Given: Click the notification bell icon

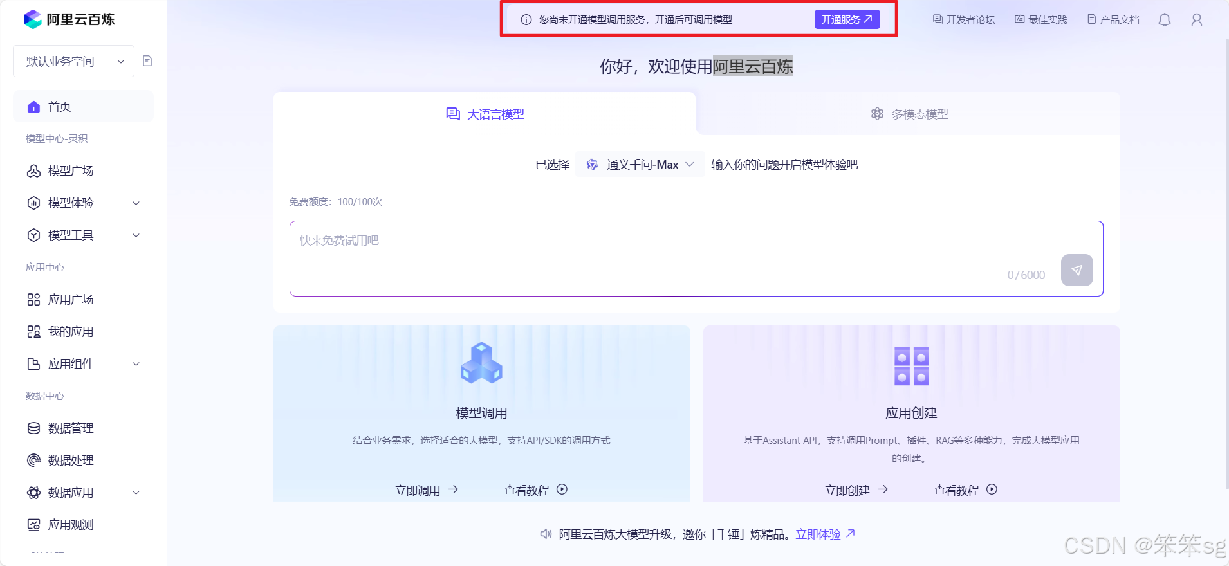Looking at the screenshot, I should [1164, 20].
